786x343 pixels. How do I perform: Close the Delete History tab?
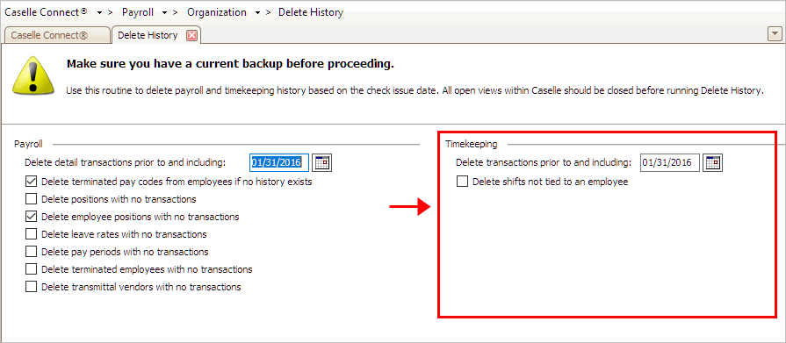coord(191,36)
